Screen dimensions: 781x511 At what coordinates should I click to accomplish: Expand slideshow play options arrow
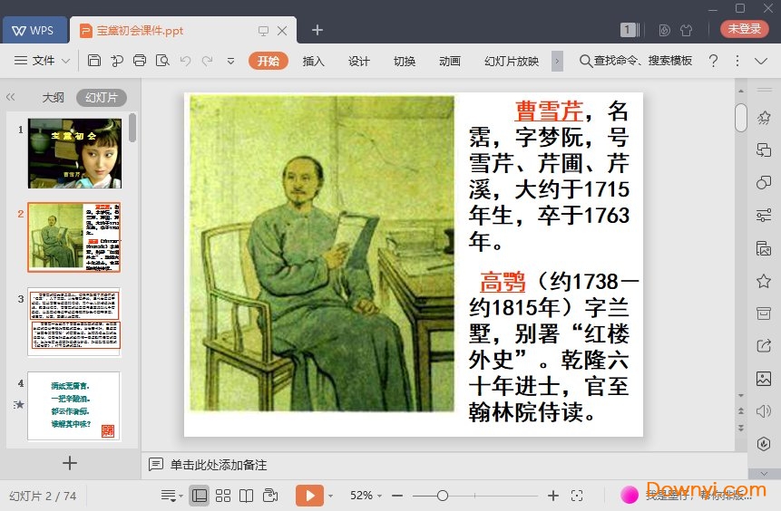click(331, 496)
